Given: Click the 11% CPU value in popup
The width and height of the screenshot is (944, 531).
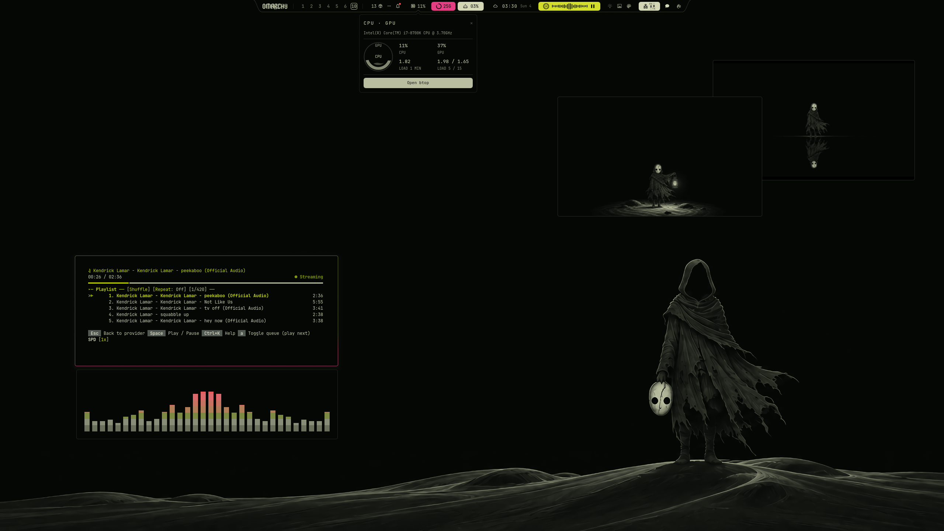Looking at the screenshot, I should [x=403, y=46].
